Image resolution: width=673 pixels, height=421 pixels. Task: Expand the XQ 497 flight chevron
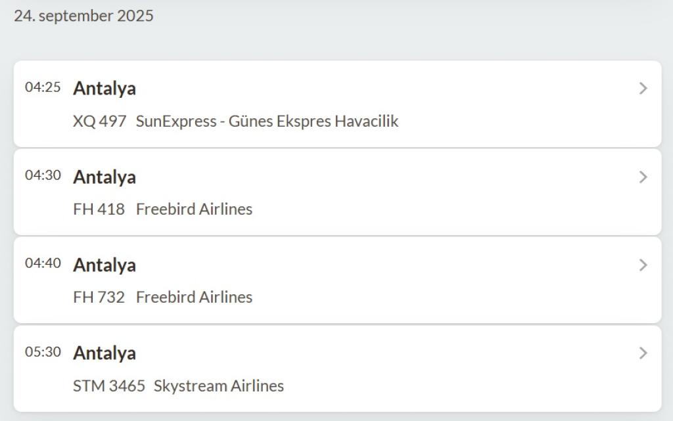pos(643,89)
